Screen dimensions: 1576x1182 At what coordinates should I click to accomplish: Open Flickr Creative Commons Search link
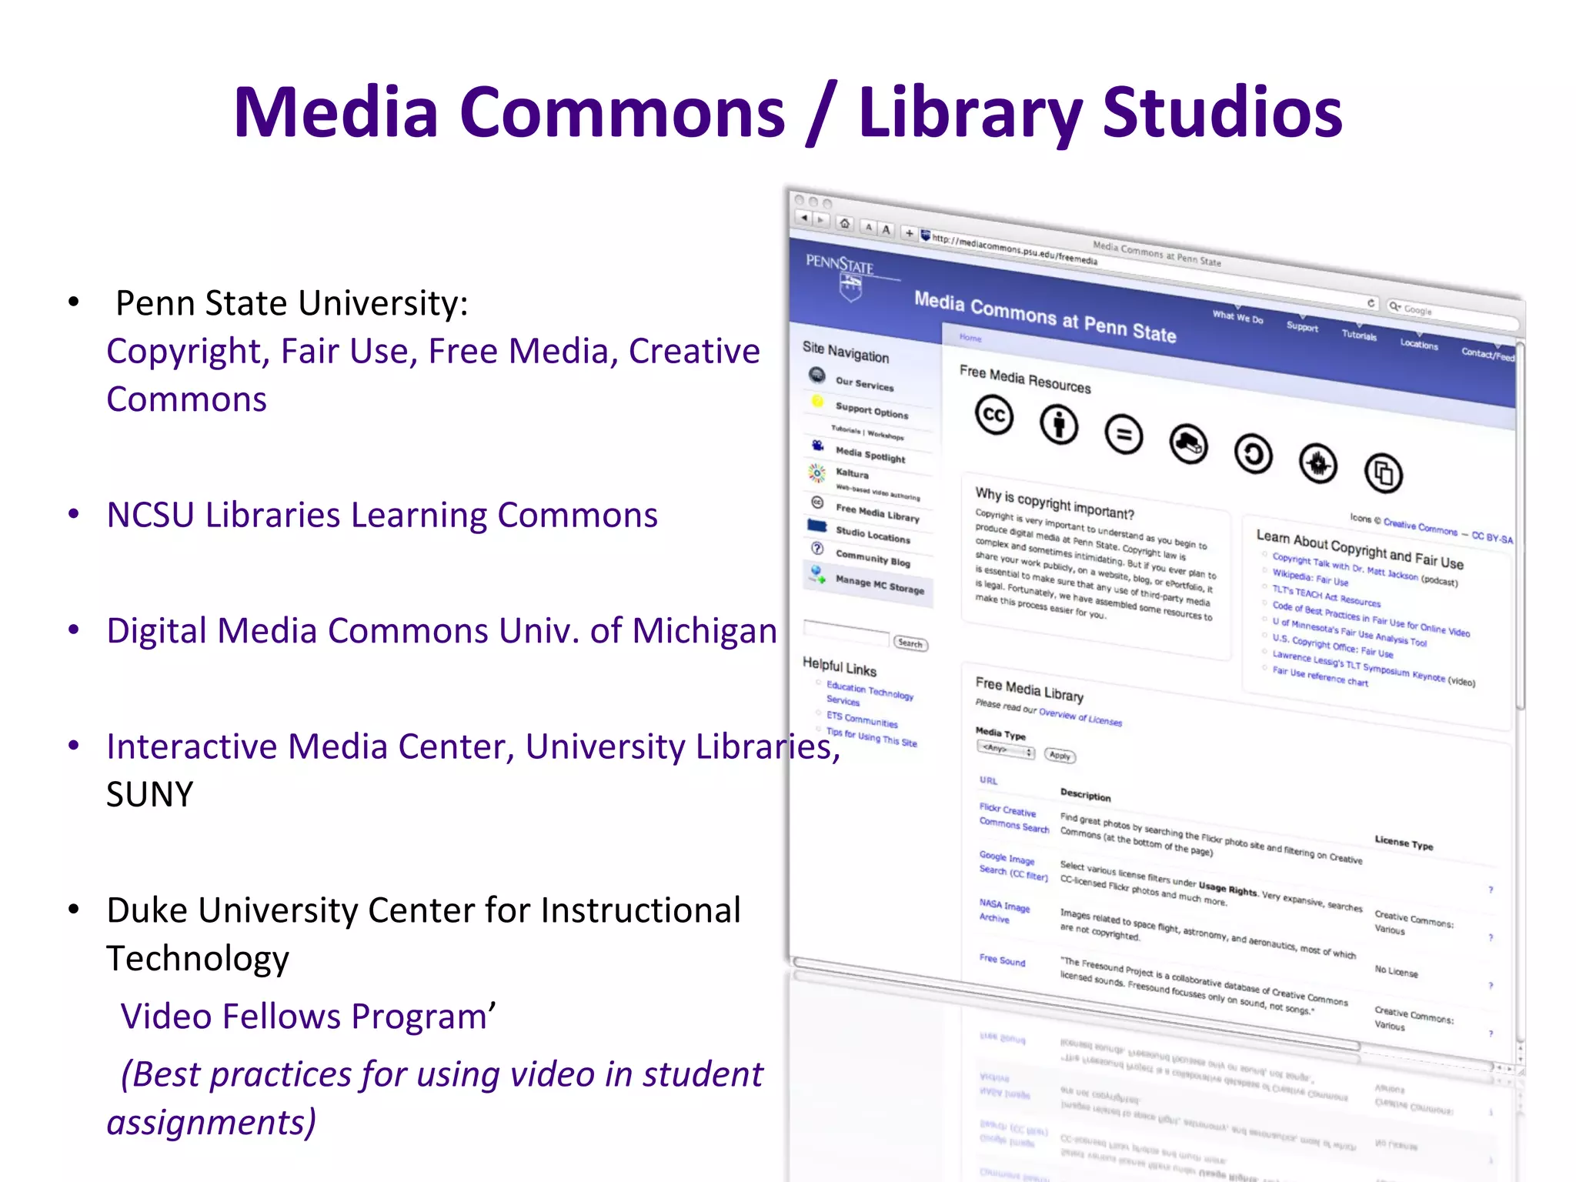pyautogui.click(x=1013, y=818)
